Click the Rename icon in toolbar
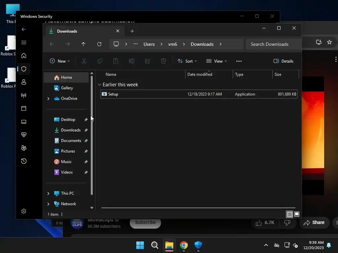This screenshot has width=338, height=253. coord(132,61)
